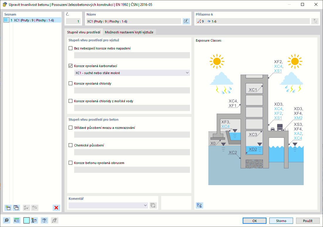Click the disabled dropdown under Bez nebezpečí koroze
The image size is (323, 227).
(x=132, y=55)
